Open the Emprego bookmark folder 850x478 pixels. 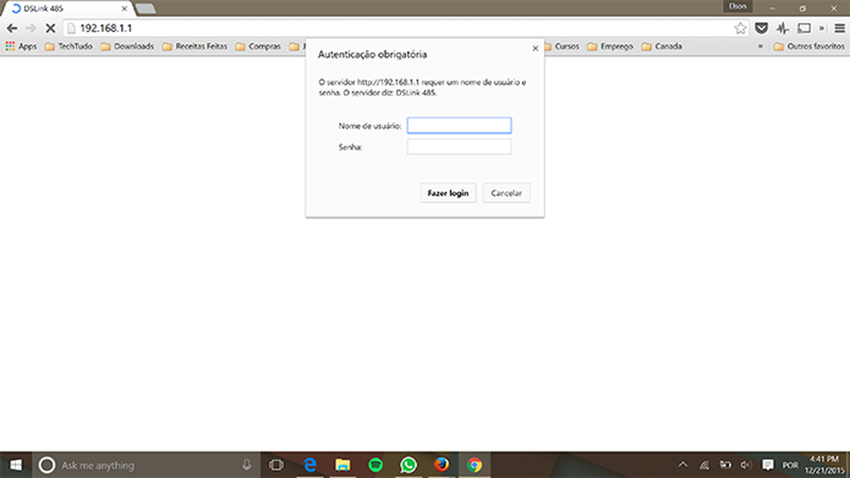coord(611,47)
